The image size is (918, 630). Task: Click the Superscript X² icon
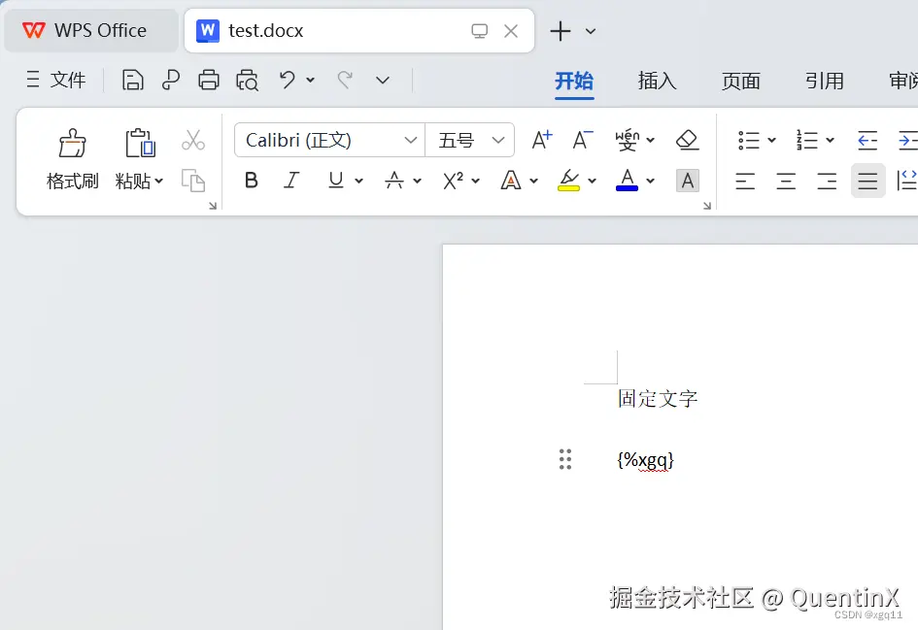click(454, 182)
